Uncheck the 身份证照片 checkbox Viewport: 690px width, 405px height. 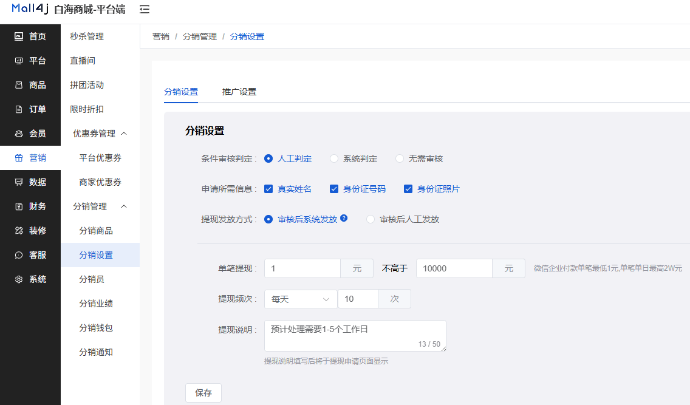point(408,189)
